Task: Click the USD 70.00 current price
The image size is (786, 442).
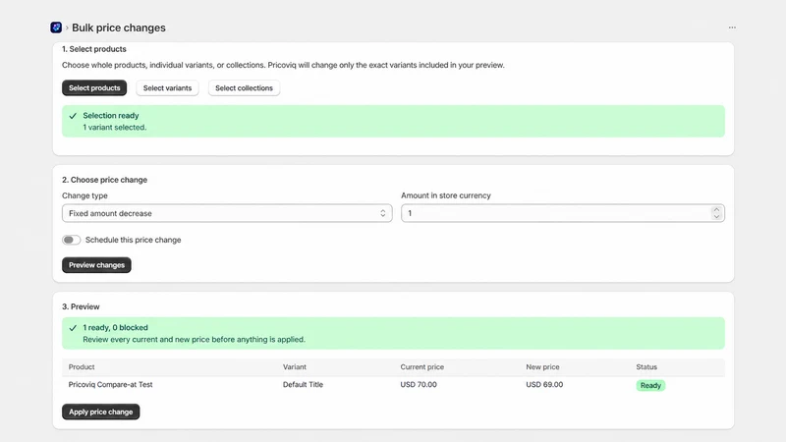Action: (419, 384)
